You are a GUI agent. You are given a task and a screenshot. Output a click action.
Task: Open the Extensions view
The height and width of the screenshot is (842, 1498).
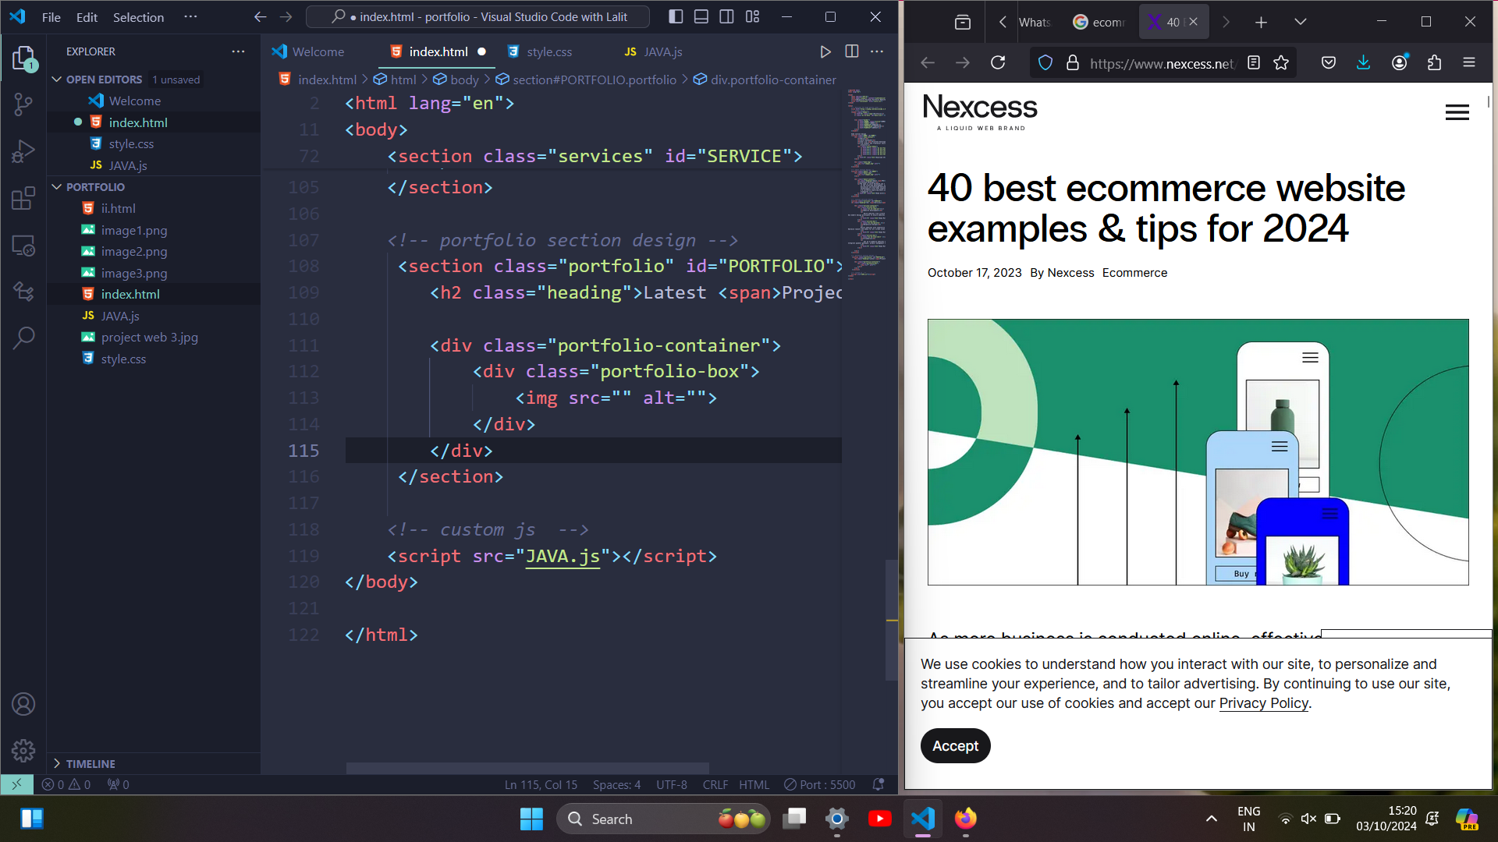23,198
